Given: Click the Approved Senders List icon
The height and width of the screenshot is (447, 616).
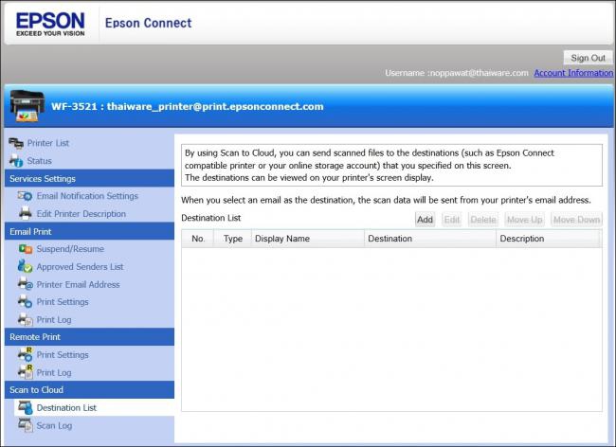Looking at the screenshot, I should coord(26,266).
